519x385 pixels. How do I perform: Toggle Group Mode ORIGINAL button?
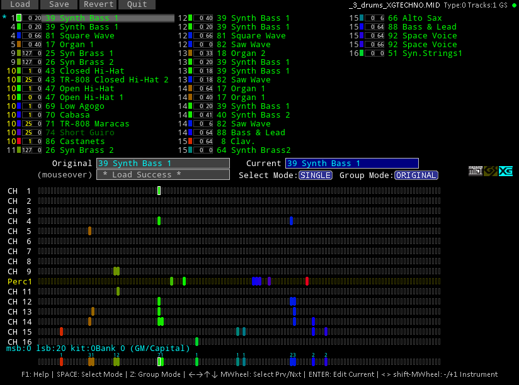click(416, 176)
